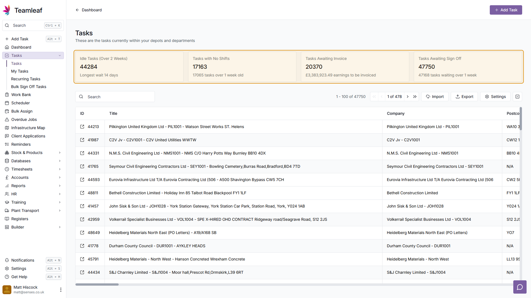Click the purple Add Task button
The width and height of the screenshot is (531, 298).
click(506, 10)
